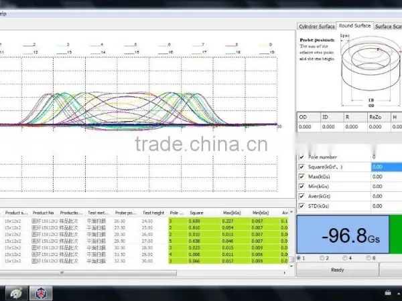The image size is (402, 301).
Task: Switch to the Surface Scan tab
Action: (x=388, y=26)
